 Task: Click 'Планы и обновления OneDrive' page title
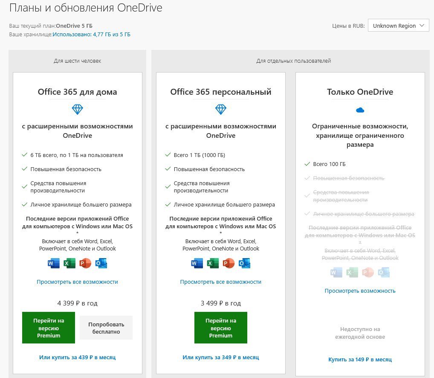point(86,8)
